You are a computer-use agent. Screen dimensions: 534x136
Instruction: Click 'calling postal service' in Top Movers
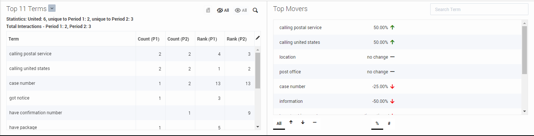pos(301,28)
